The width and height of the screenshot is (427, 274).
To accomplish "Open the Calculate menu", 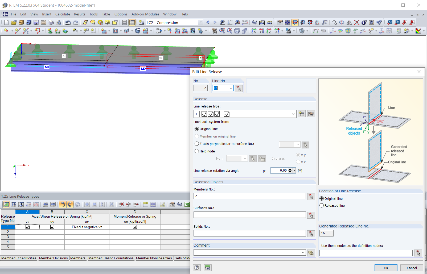I will click(63, 14).
